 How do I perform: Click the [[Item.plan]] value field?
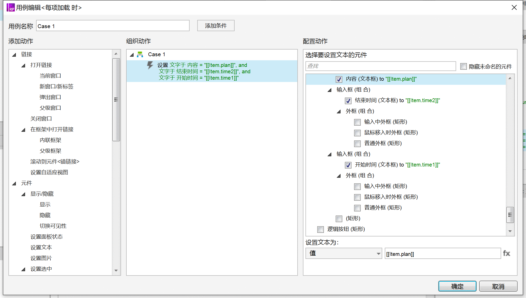[x=443, y=254]
